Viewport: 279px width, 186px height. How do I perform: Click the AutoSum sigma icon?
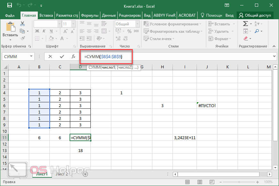click(x=245, y=24)
